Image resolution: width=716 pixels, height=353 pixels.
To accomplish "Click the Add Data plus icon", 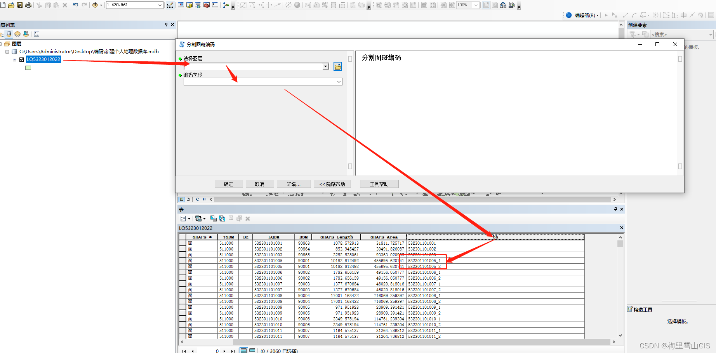I will [95, 5].
